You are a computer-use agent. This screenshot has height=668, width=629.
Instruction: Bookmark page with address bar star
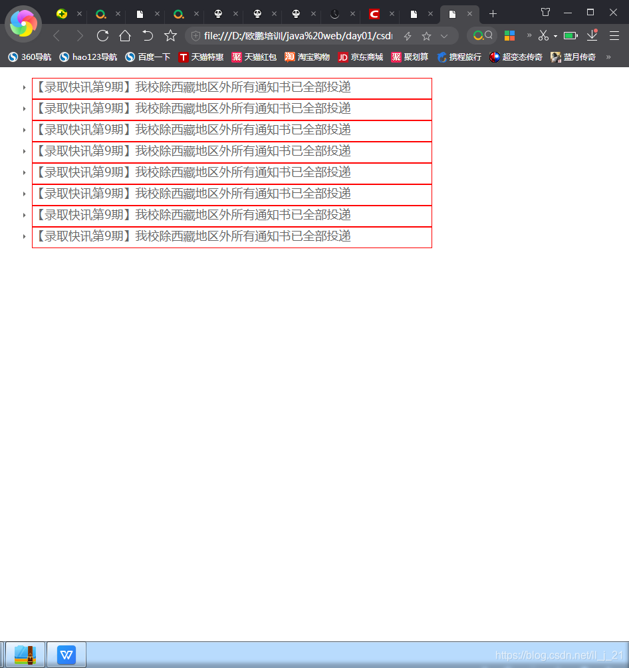click(x=426, y=36)
